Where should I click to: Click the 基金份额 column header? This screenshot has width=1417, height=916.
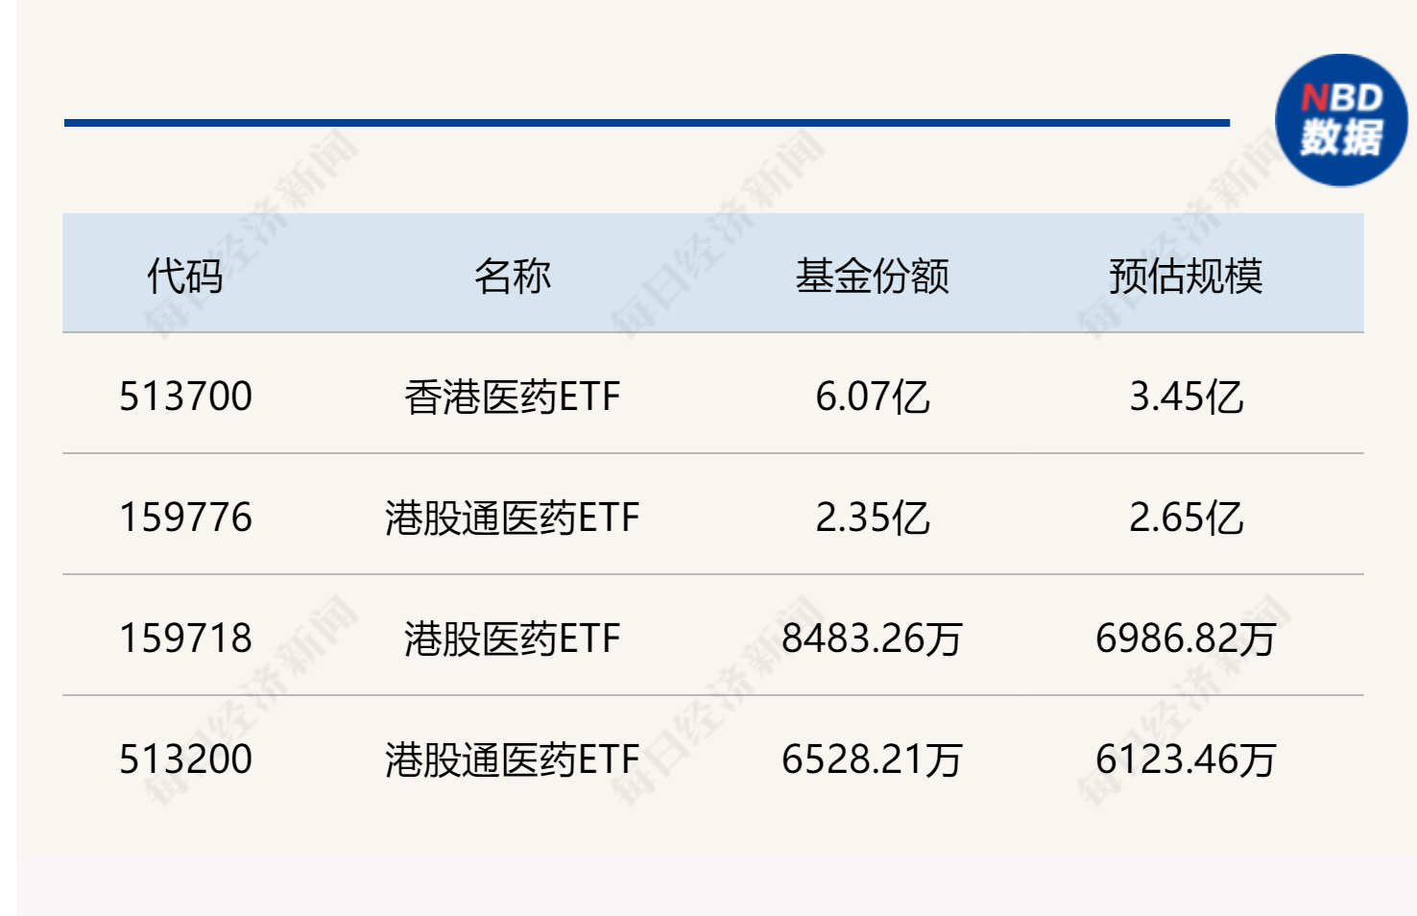pyautogui.click(x=873, y=276)
